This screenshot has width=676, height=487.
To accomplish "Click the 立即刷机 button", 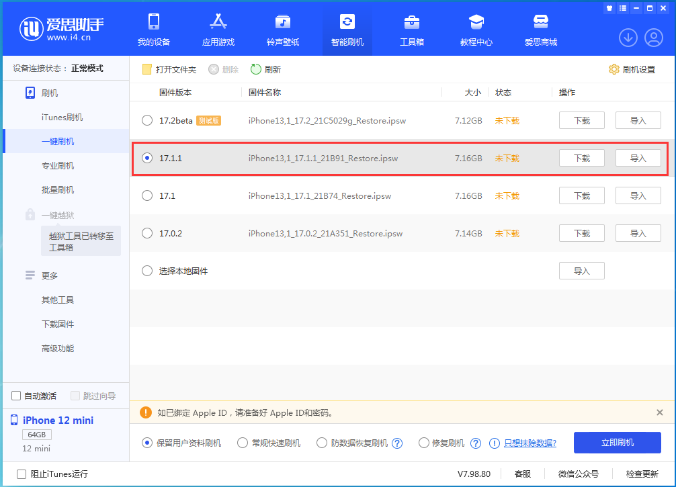I will click(x=617, y=442).
